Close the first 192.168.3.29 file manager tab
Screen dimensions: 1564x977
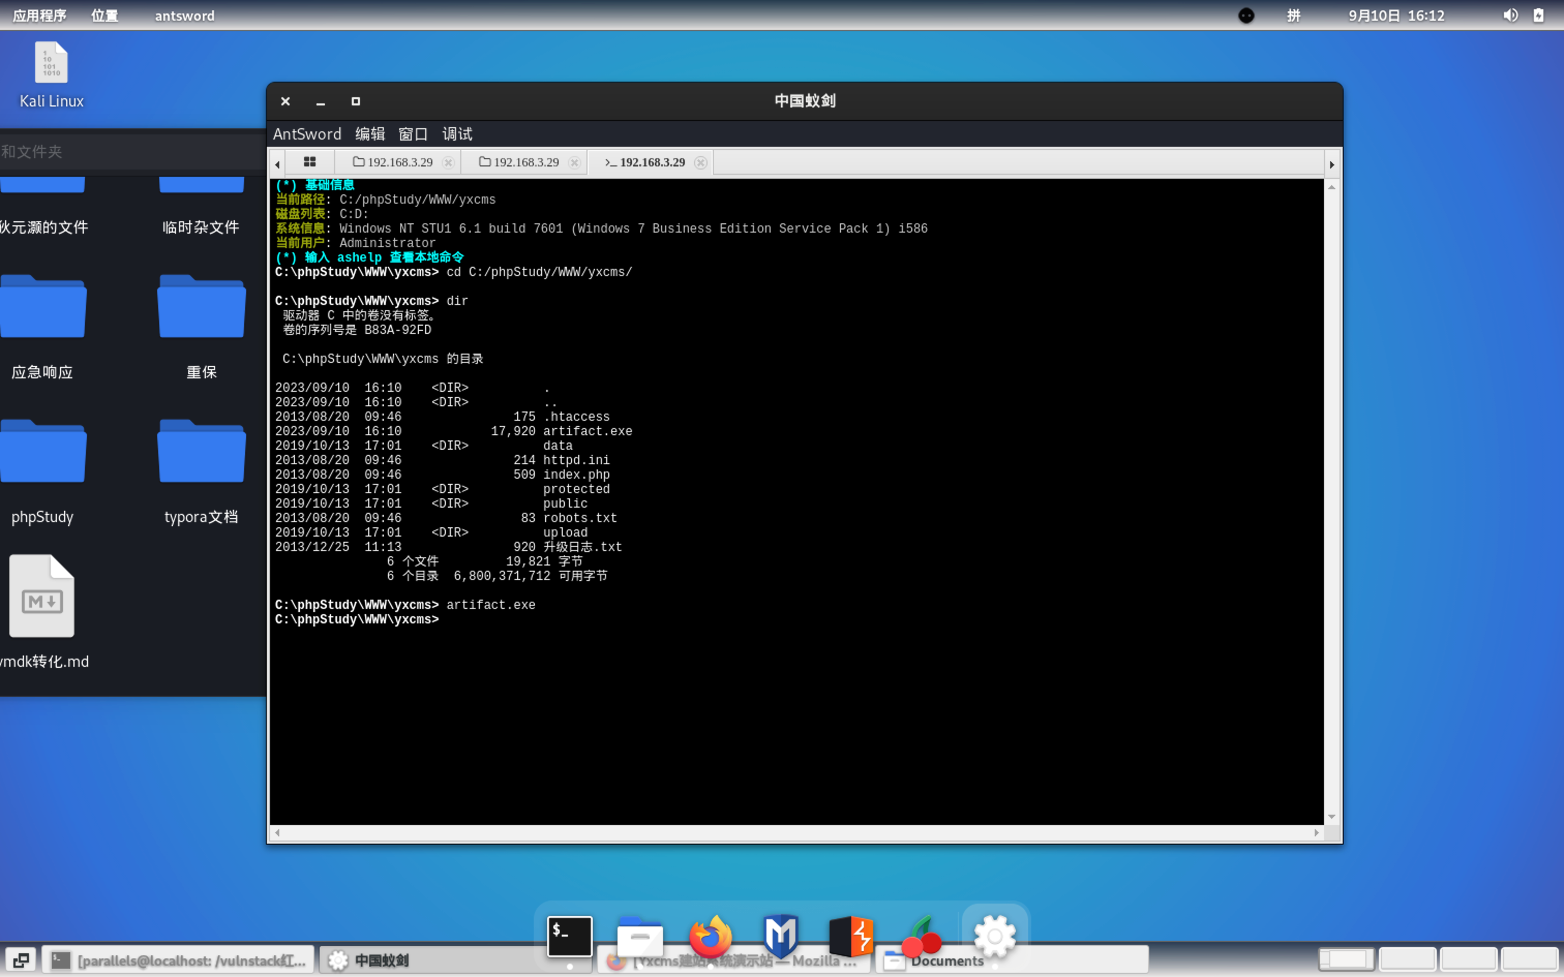(x=448, y=162)
